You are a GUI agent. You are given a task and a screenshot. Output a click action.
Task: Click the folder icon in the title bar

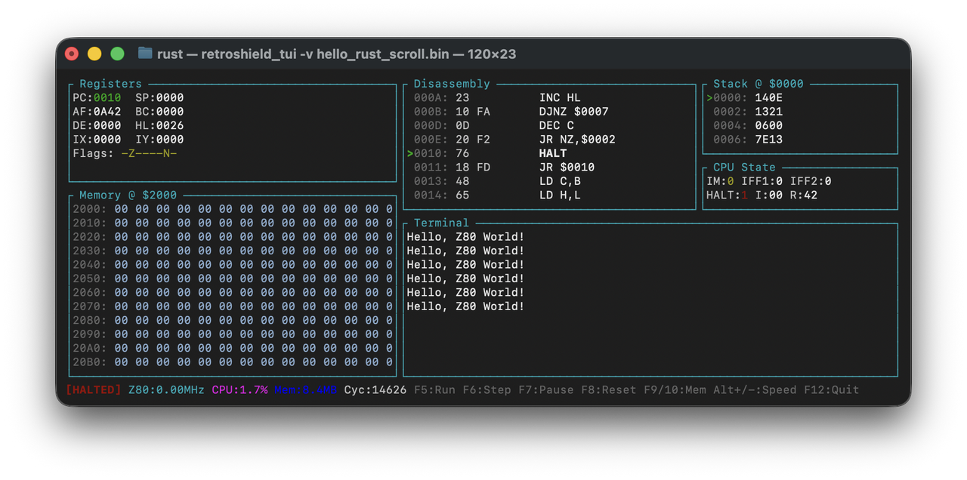tap(144, 54)
